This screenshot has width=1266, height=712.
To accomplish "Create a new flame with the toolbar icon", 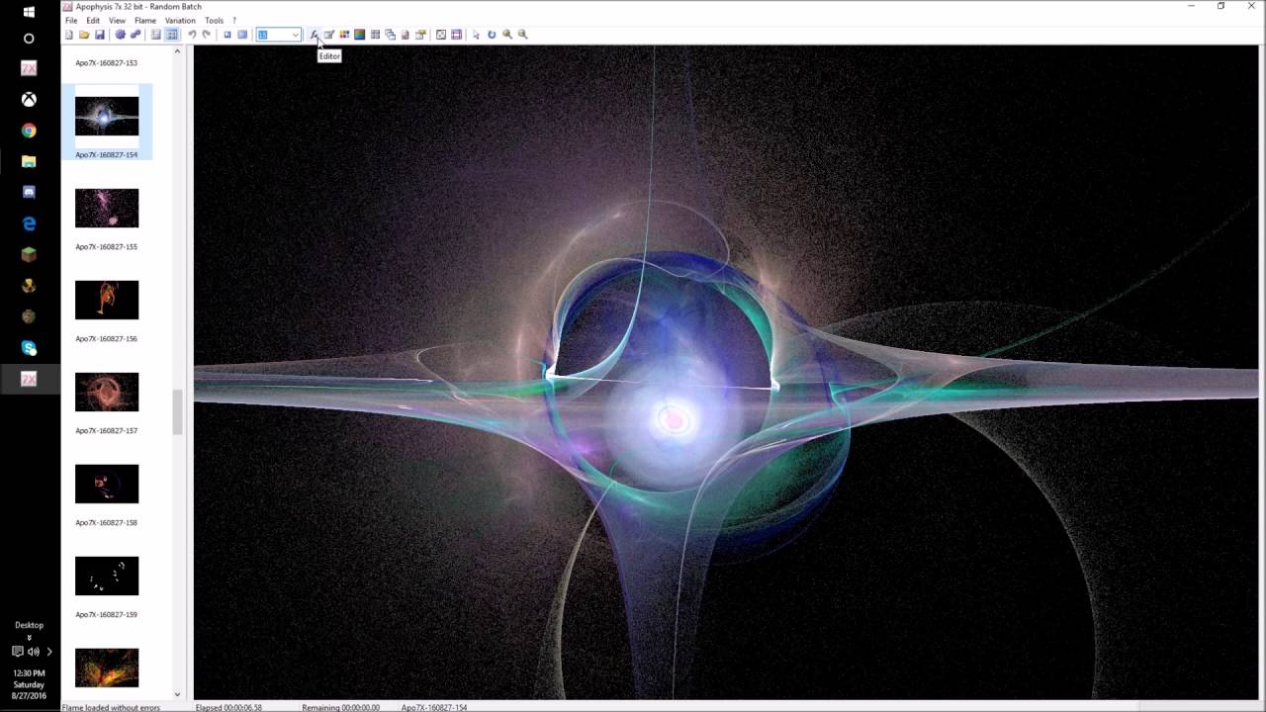I will (x=69, y=35).
